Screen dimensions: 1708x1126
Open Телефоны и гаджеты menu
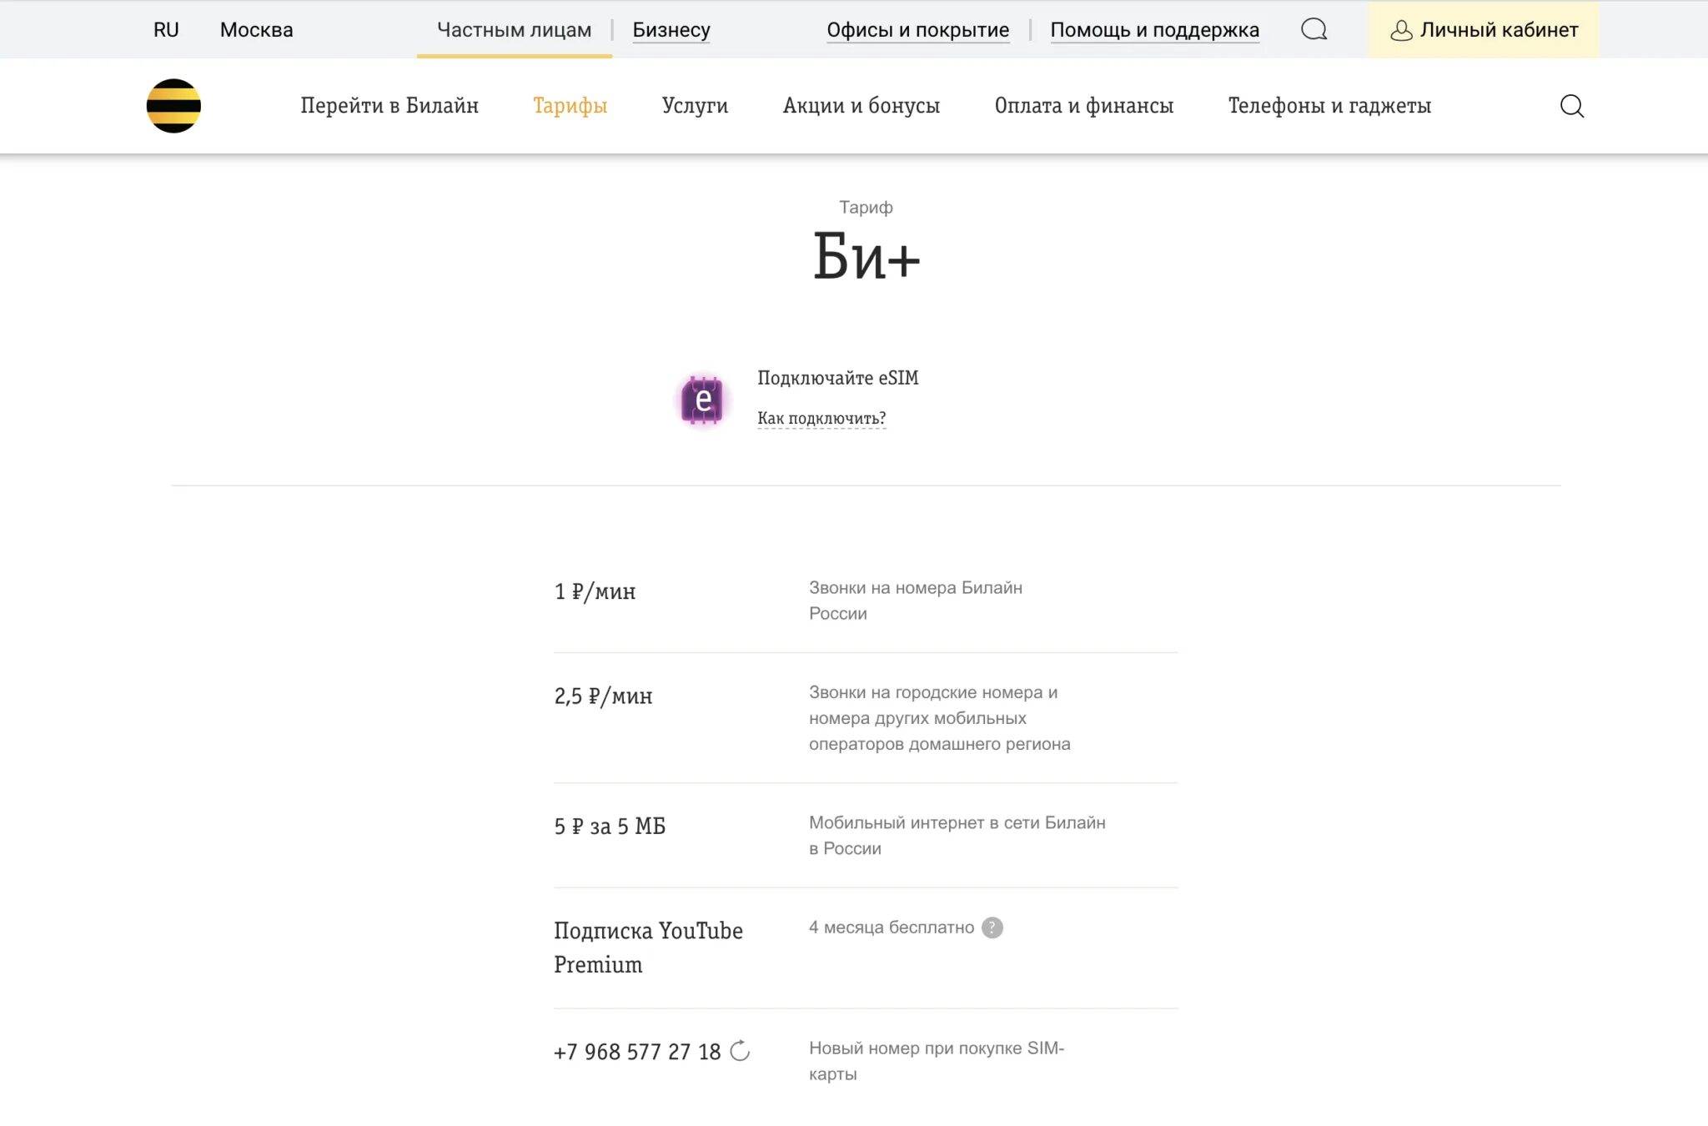(1329, 106)
